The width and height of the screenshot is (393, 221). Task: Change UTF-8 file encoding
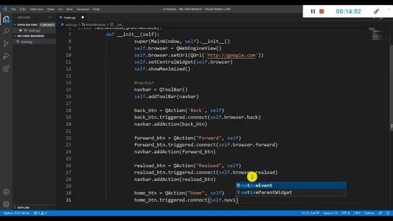346,213
